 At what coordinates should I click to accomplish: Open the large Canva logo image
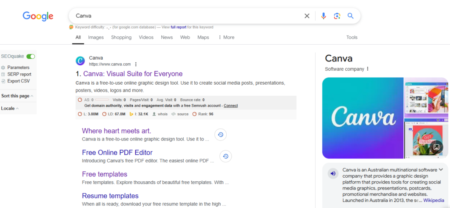[363, 118]
